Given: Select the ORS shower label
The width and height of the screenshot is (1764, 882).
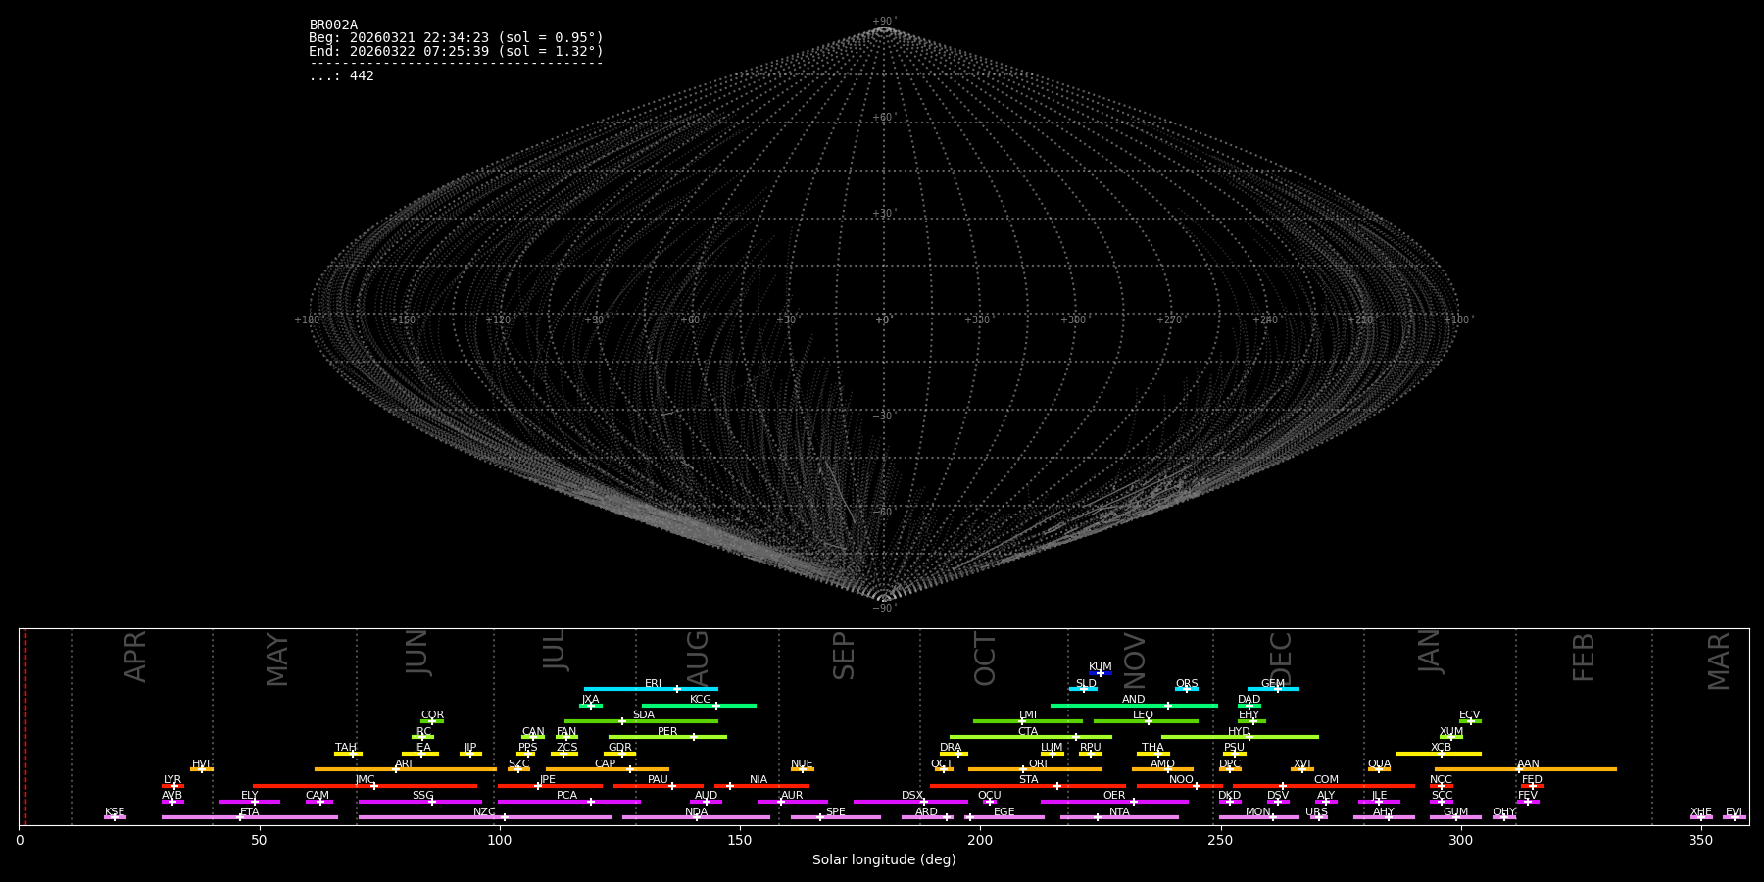Looking at the screenshot, I should point(1186,684).
